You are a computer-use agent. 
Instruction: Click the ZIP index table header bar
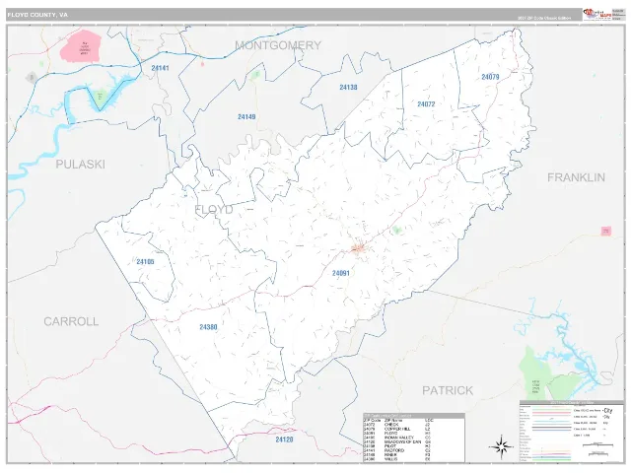(x=414, y=416)
